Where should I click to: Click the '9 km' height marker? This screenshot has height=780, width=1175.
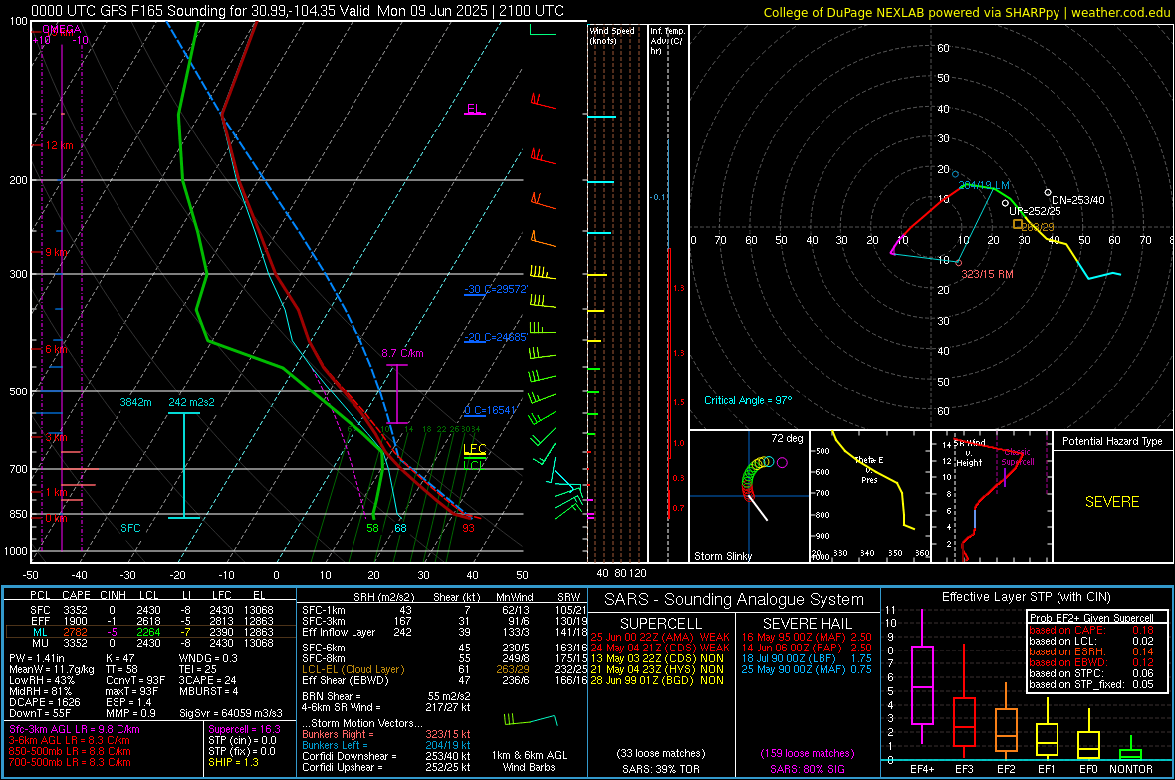(x=56, y=252)
